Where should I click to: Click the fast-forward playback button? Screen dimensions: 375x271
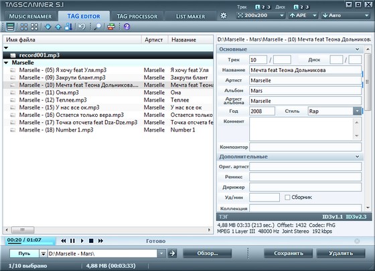coord(100,241)
